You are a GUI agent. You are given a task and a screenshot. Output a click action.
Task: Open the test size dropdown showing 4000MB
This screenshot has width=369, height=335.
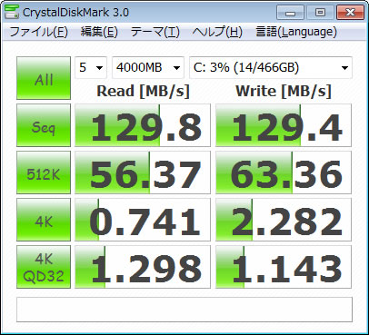tap(148, 67)
